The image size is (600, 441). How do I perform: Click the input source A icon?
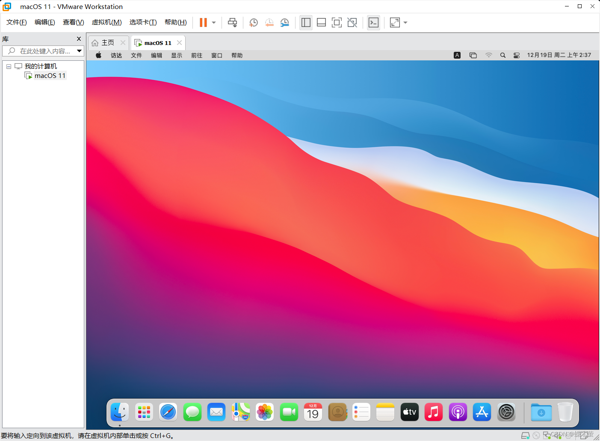point(457,55)
